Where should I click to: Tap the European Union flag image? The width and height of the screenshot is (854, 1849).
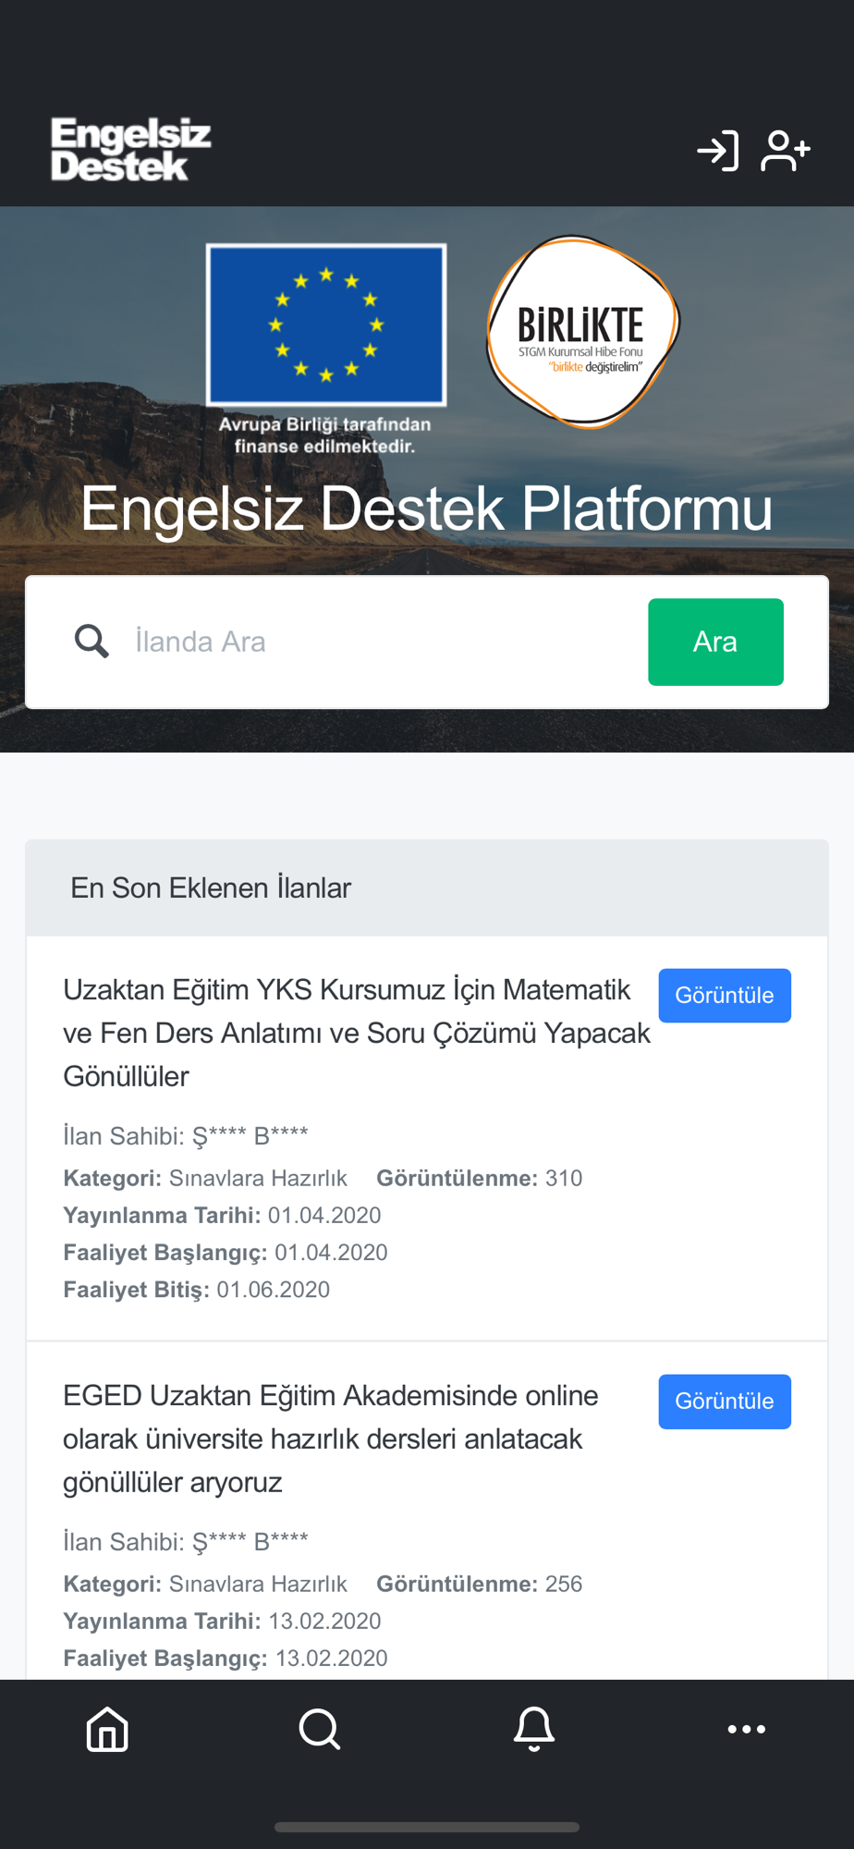[x=326, y=324]
